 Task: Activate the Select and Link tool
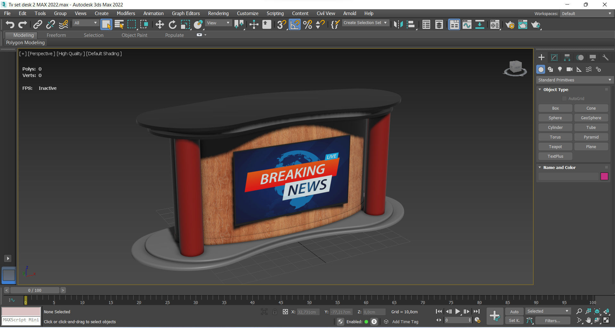[x=38, y=25]
